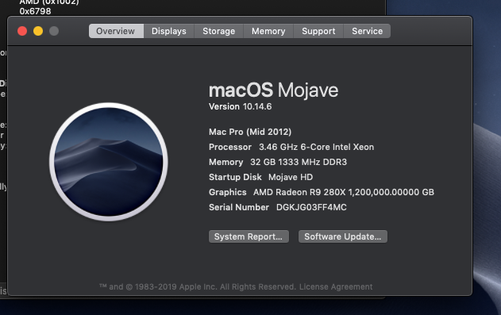Close the About This Mac window
The image size is (501, 315).
click(22, 31)
